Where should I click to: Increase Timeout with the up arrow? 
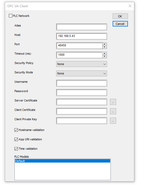pos(105,54)
